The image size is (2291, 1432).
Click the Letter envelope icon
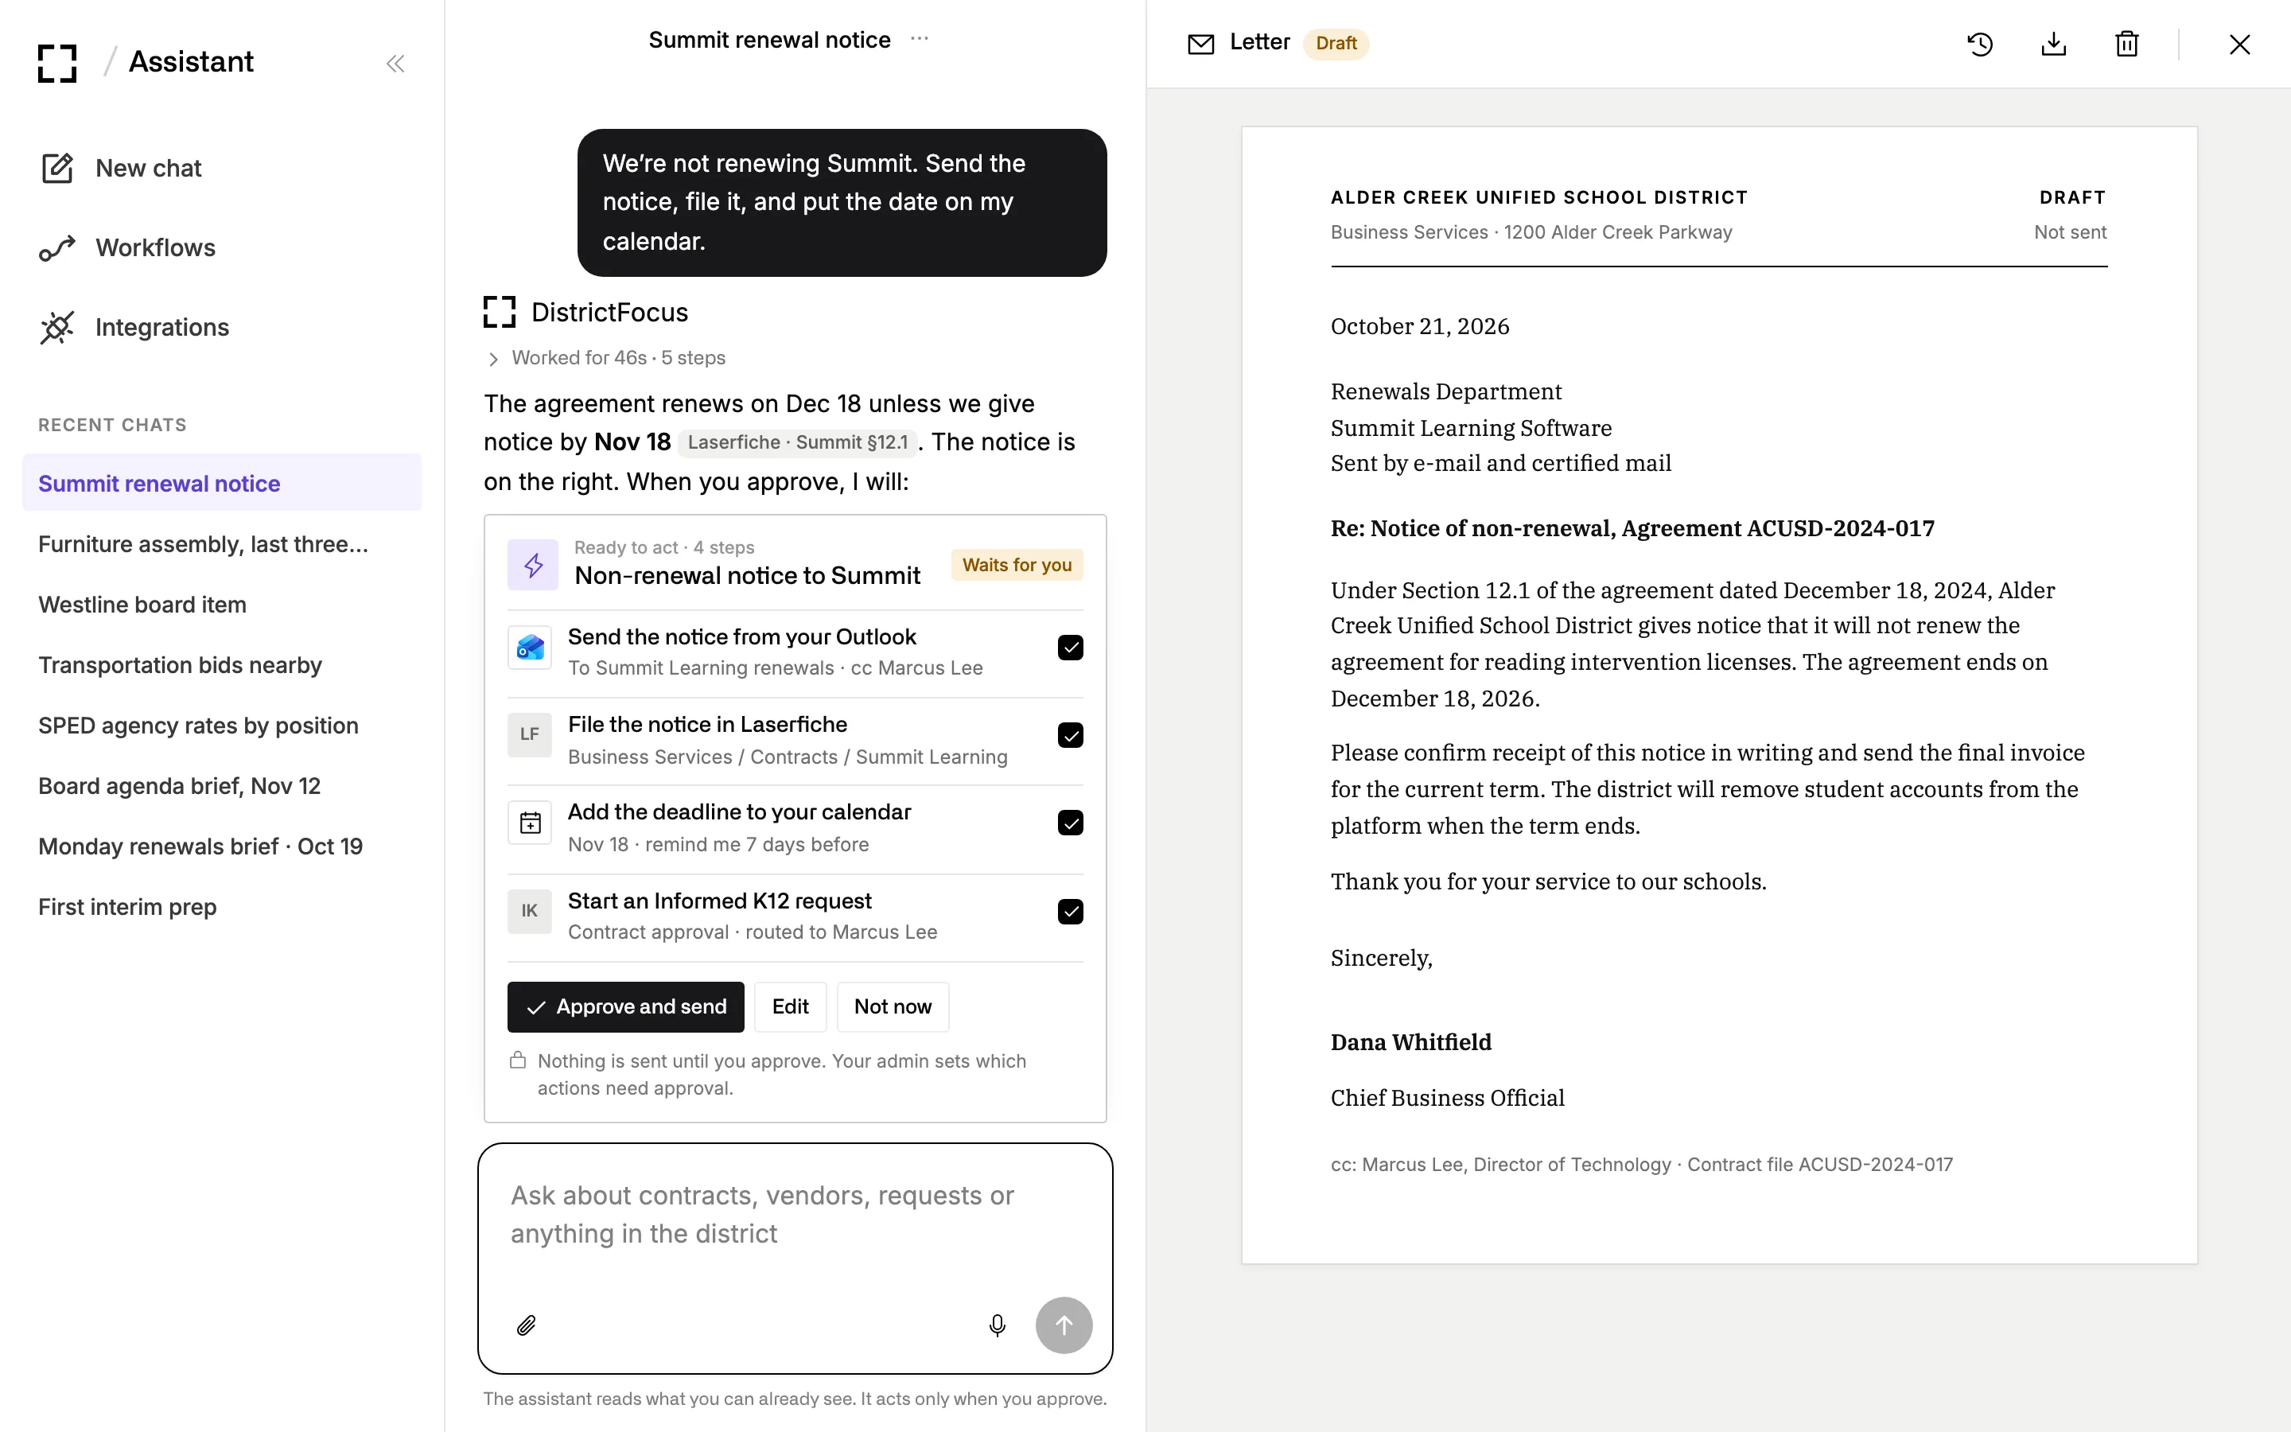(1200, 44)
